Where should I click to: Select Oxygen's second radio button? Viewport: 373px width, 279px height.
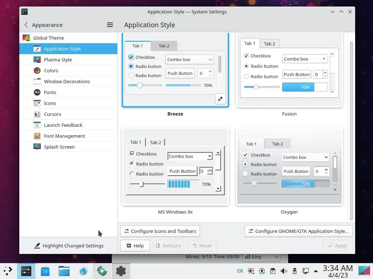[x=245, y=174]
